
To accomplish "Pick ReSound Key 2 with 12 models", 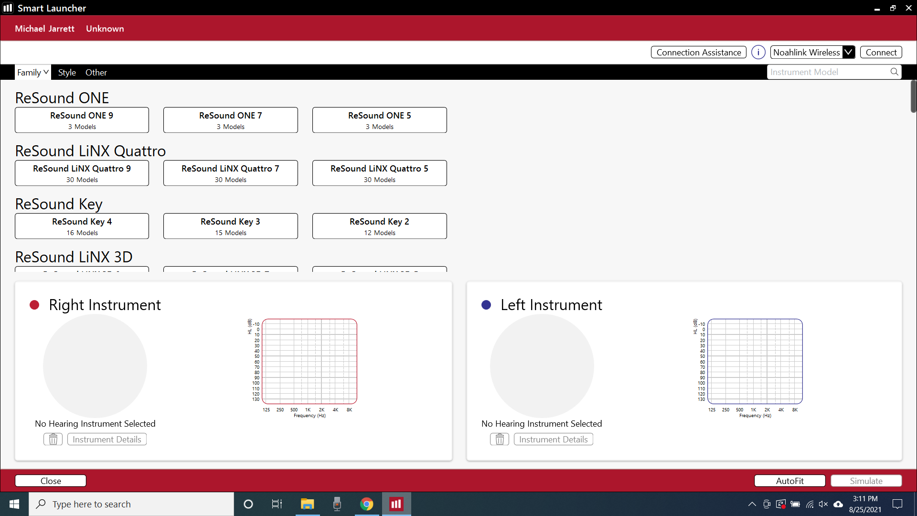I will coord(379,226).
